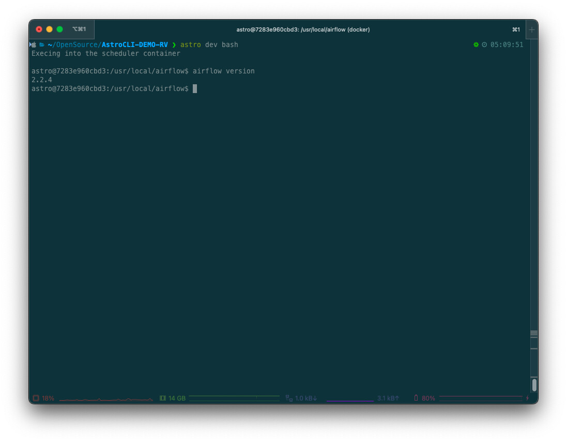Click the red close window button
Viewport: 567px width, 442px height.
[x=39, y=29]
